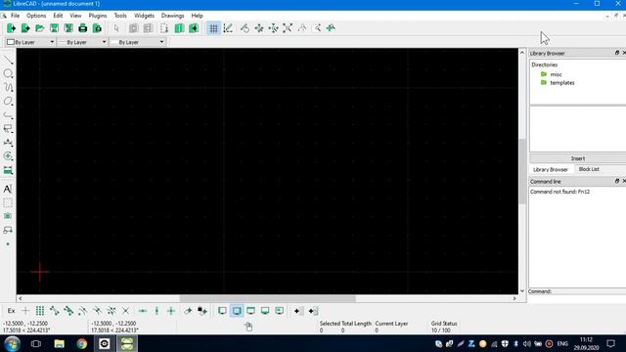Open the Line tools flyout
Image resolution: width=626 pixels, height=352 pixels.
tap(8, 61)
